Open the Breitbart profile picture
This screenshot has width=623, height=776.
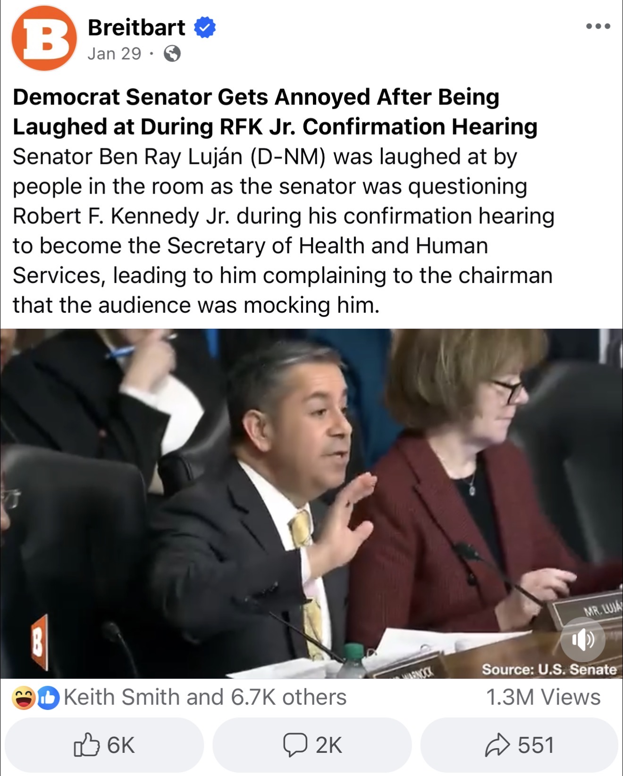point(44,38)
